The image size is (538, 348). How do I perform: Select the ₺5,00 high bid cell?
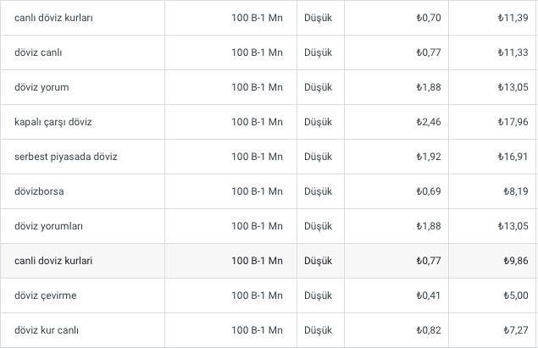[x=516, y=296]
